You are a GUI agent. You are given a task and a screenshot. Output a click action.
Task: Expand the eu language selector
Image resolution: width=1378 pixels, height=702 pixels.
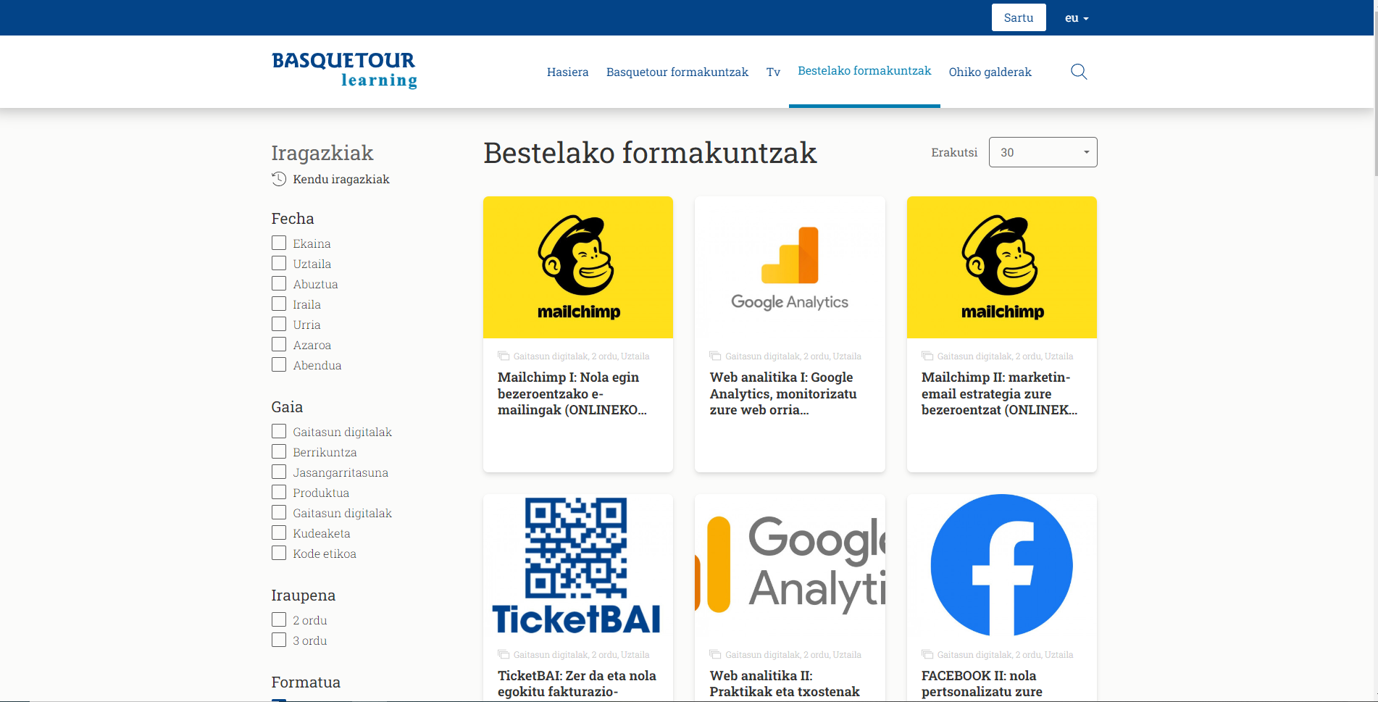coord(1076,18)
